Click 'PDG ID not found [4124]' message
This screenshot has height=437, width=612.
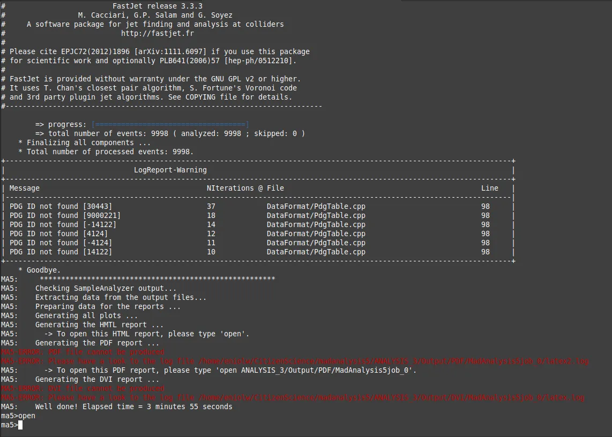click(58, 233)
